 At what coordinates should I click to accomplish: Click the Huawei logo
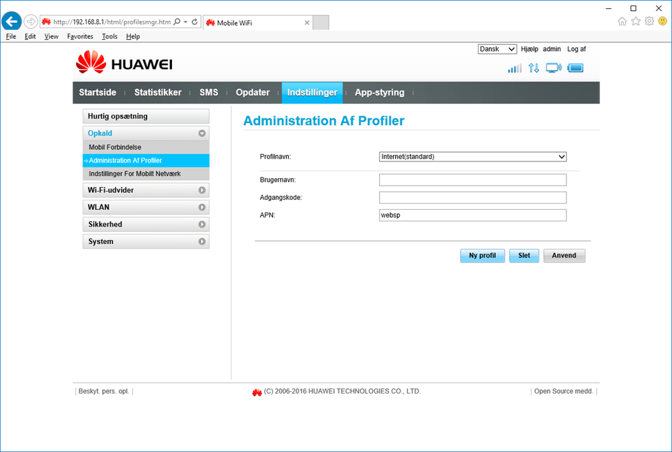(x=124, y=63)
